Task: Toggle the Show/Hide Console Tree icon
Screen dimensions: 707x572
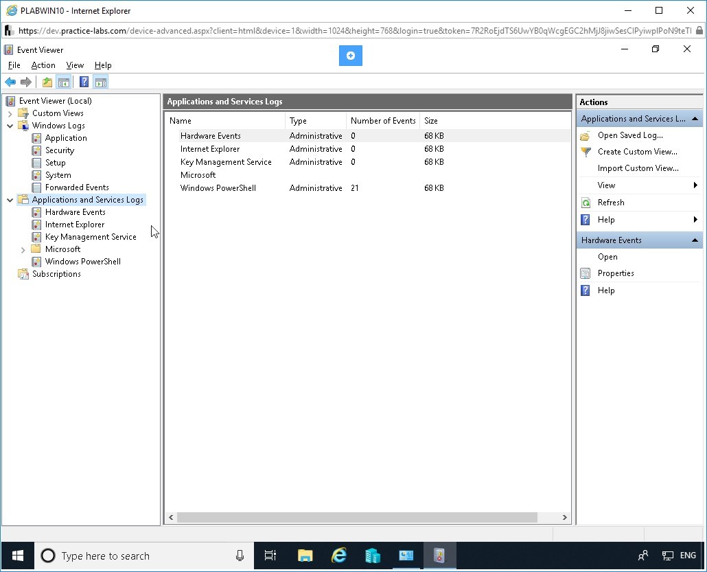Action: pos(64,82)
